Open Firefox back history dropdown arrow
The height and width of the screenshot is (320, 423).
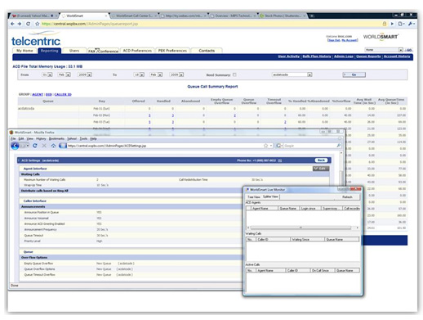pos(28,146)
